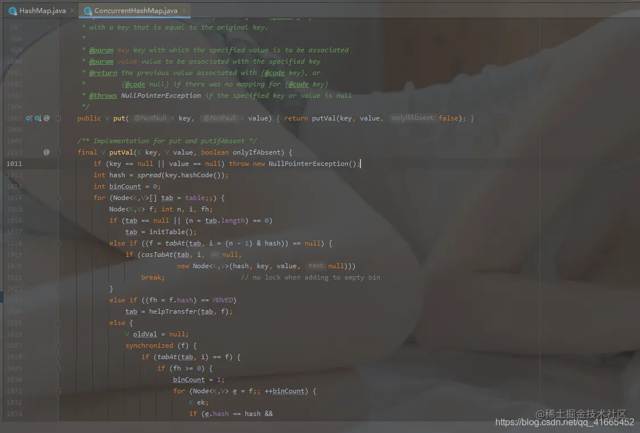Click the NullPointerException() constructor call on line 1011

coord(312,164)
